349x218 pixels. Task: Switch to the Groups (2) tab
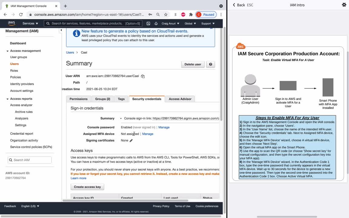[103, 99]
